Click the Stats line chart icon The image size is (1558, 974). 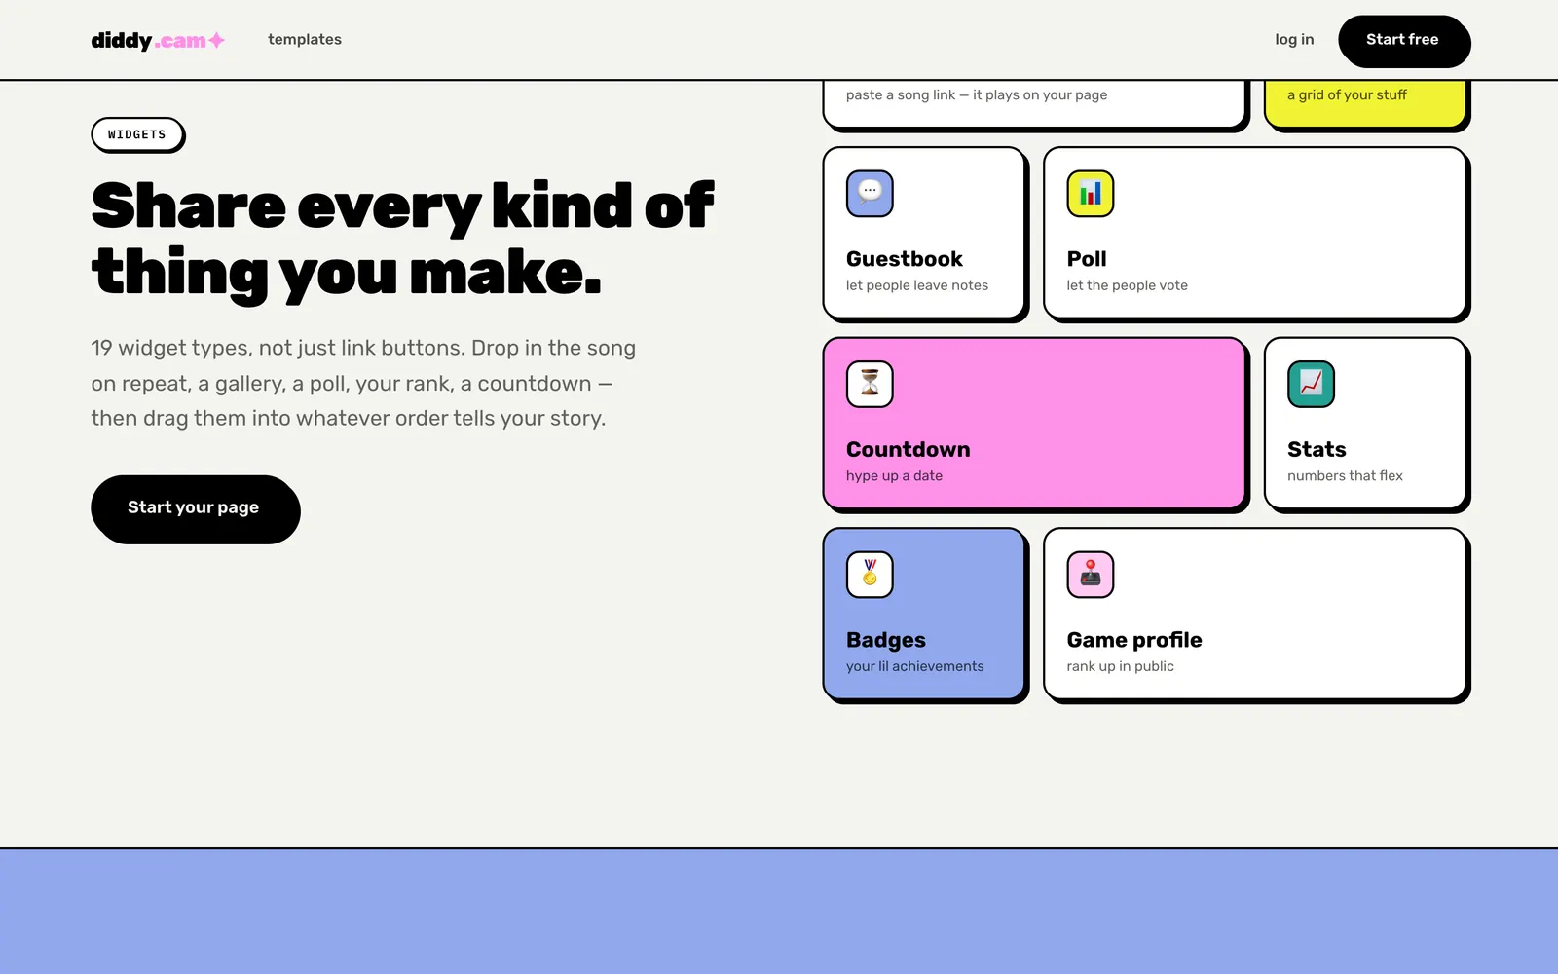point(1311,384)
